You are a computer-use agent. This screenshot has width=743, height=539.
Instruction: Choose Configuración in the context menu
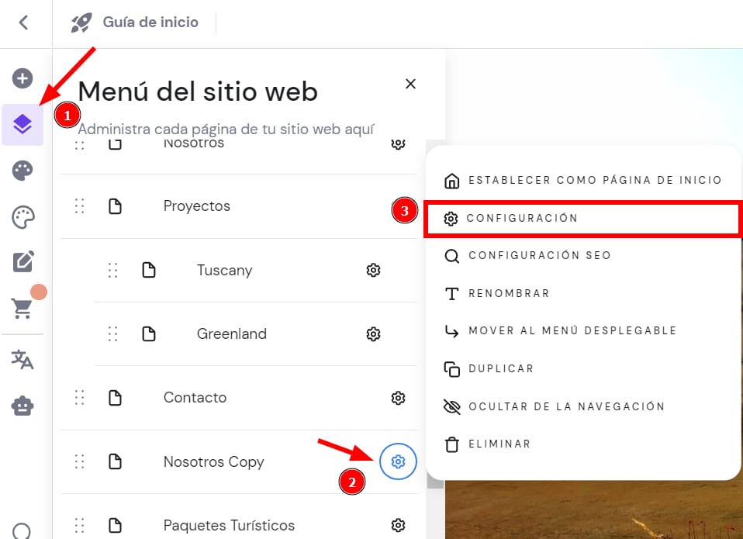[522, 219]
